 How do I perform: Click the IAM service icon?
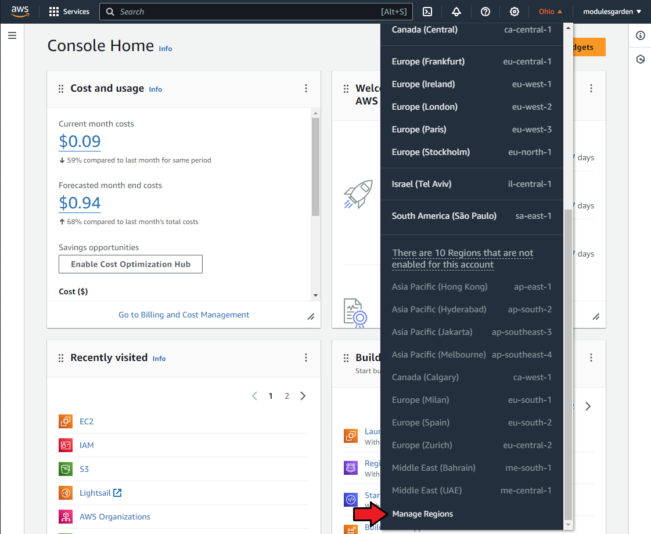coord(66,445)
